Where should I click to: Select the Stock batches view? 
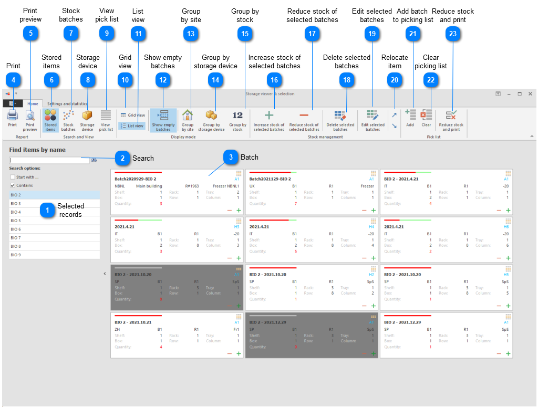point(68,119)
